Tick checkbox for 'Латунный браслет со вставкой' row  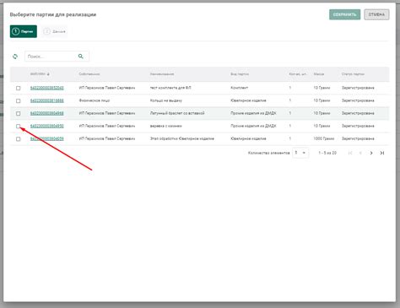coord(19,113)
